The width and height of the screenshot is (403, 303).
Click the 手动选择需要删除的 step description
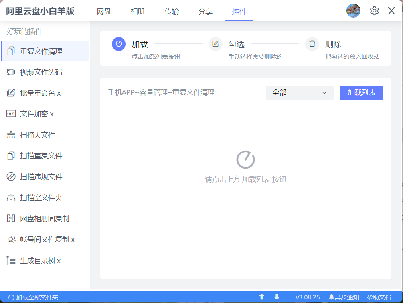255,57
